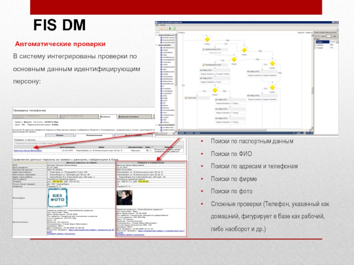
Task: Open the Файл menu in the workflow designer
Action: (157, 25)
